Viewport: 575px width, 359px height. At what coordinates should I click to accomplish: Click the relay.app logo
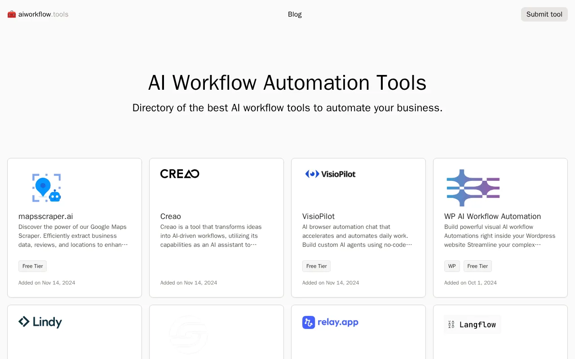coord(330,322)
